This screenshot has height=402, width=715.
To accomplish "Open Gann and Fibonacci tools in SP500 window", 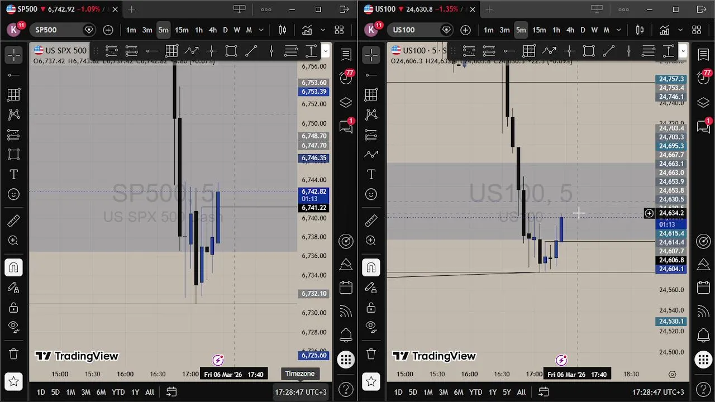I will [x=14, y=95].
